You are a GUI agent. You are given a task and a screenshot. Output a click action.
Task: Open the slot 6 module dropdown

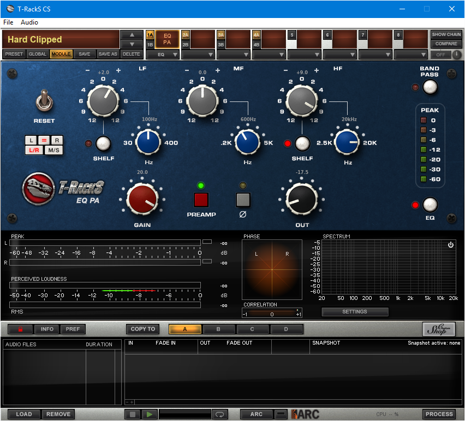click(340, 55)
